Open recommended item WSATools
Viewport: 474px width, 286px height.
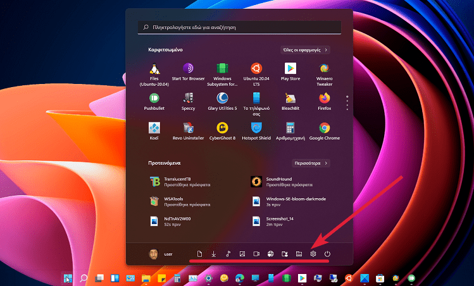click(180, 201)
